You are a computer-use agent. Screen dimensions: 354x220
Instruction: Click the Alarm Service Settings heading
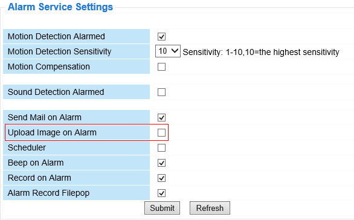60,7
